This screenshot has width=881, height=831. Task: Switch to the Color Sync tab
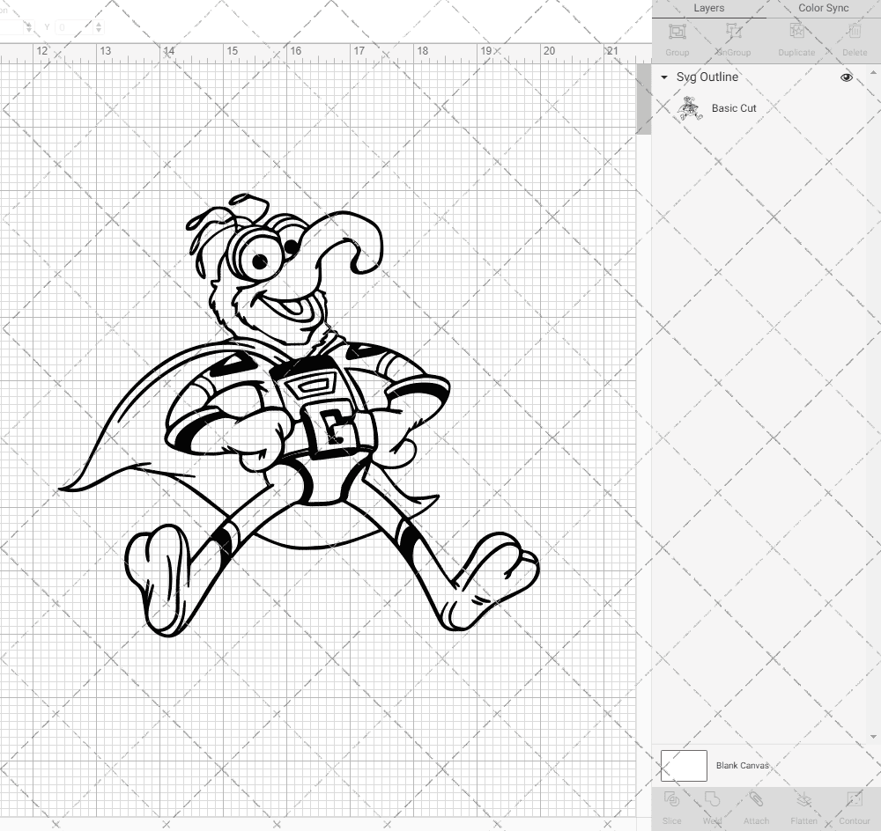tap(823, 8)
